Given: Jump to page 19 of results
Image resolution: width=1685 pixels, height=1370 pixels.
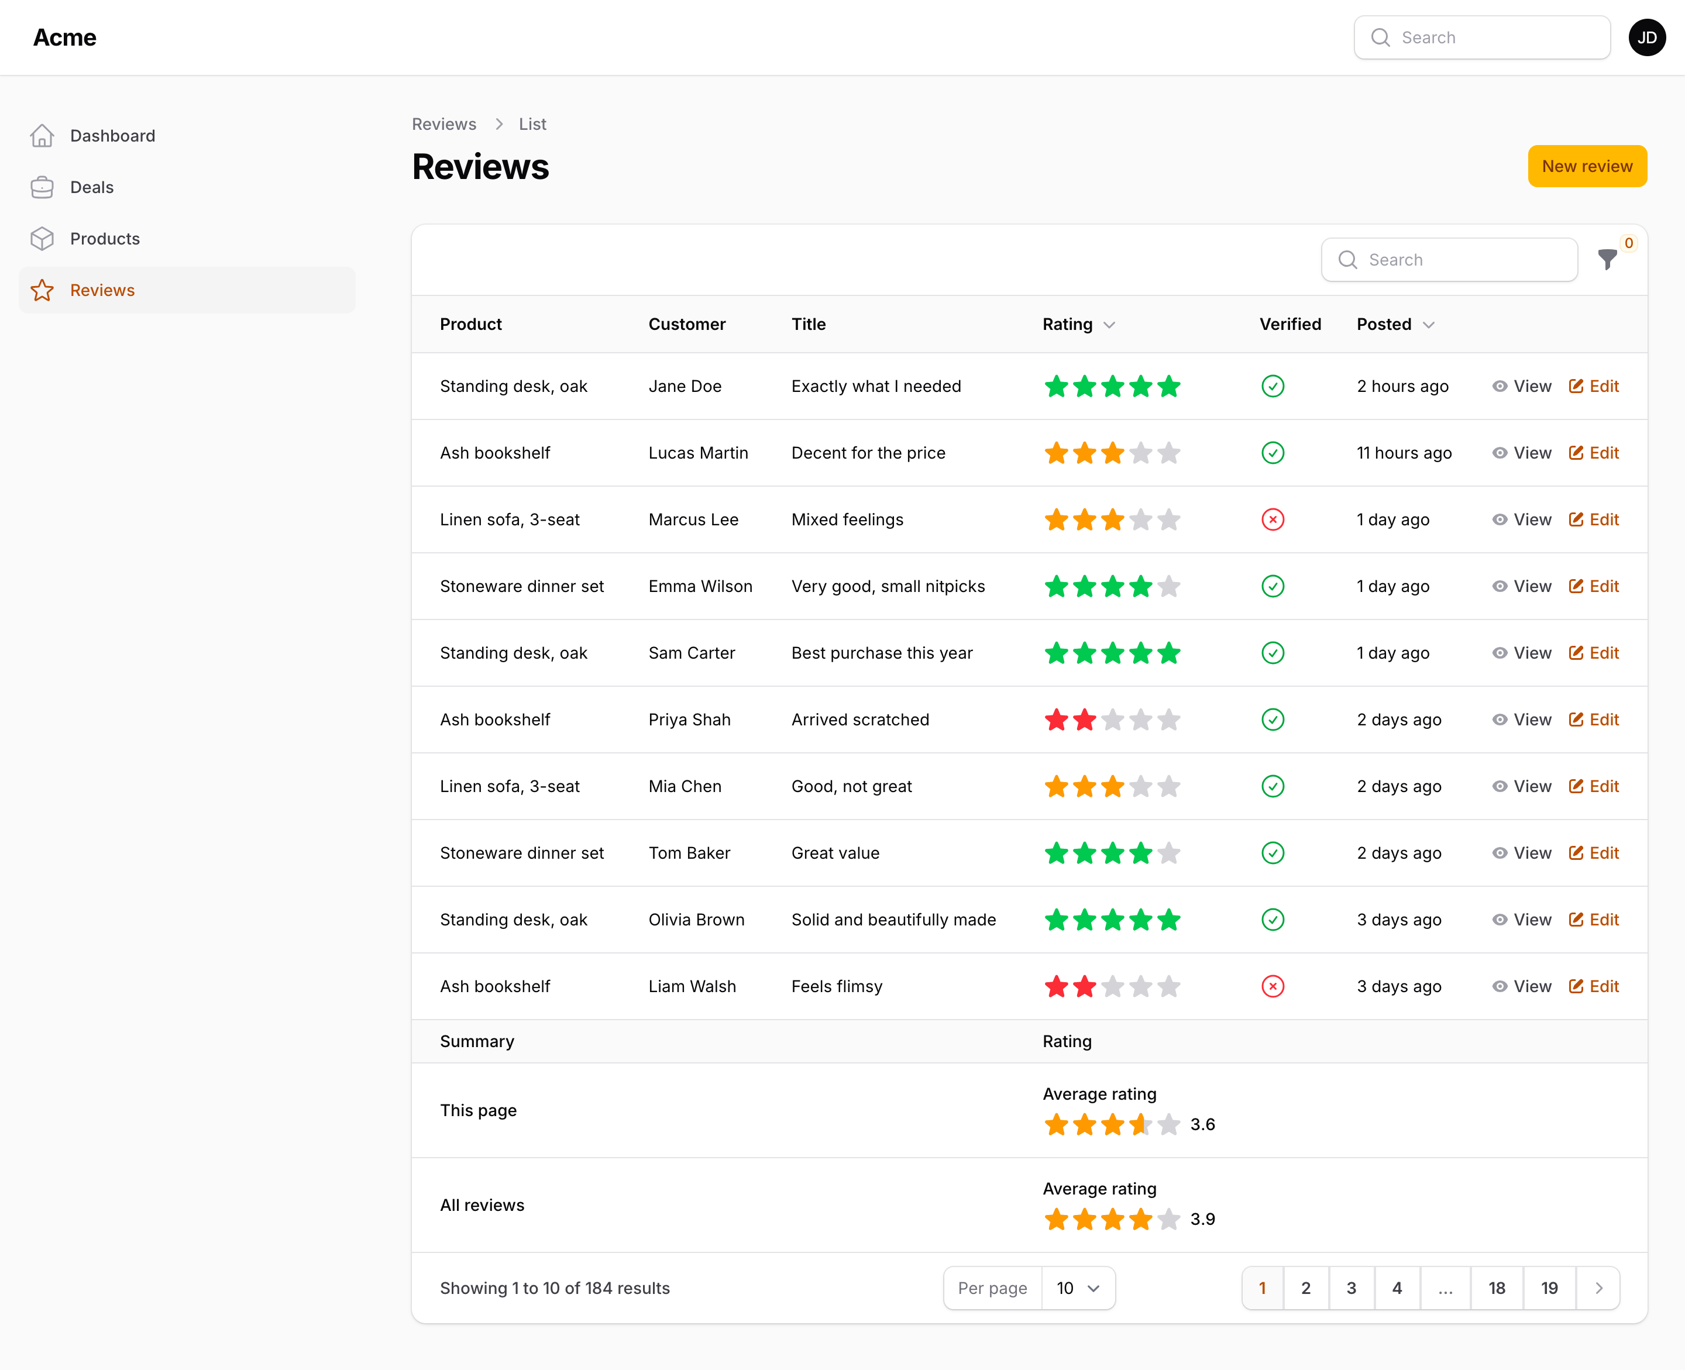Looking at the screenshot, I should [x=1549, y=1289].
